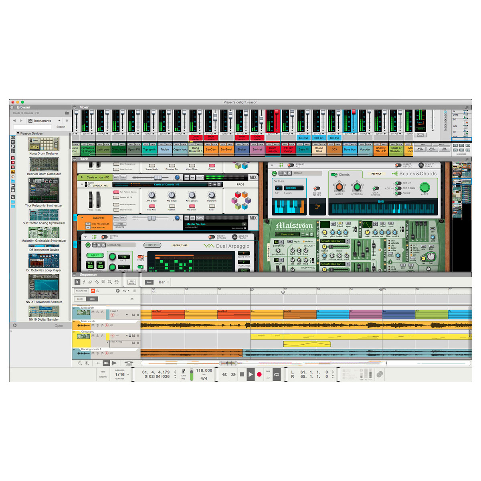
Task: Adjust the SynSwell channel level slider
Action: (152, 218)
